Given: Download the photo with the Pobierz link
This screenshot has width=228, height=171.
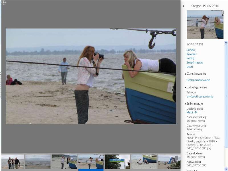Looking at the screenshot, I should (x=191, y=50).
